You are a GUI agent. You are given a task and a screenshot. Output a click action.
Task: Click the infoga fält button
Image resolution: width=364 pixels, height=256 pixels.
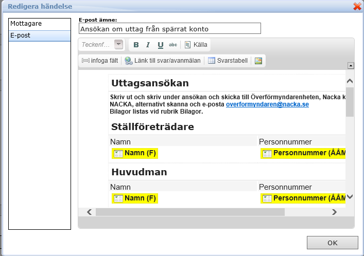coord(100,61)
